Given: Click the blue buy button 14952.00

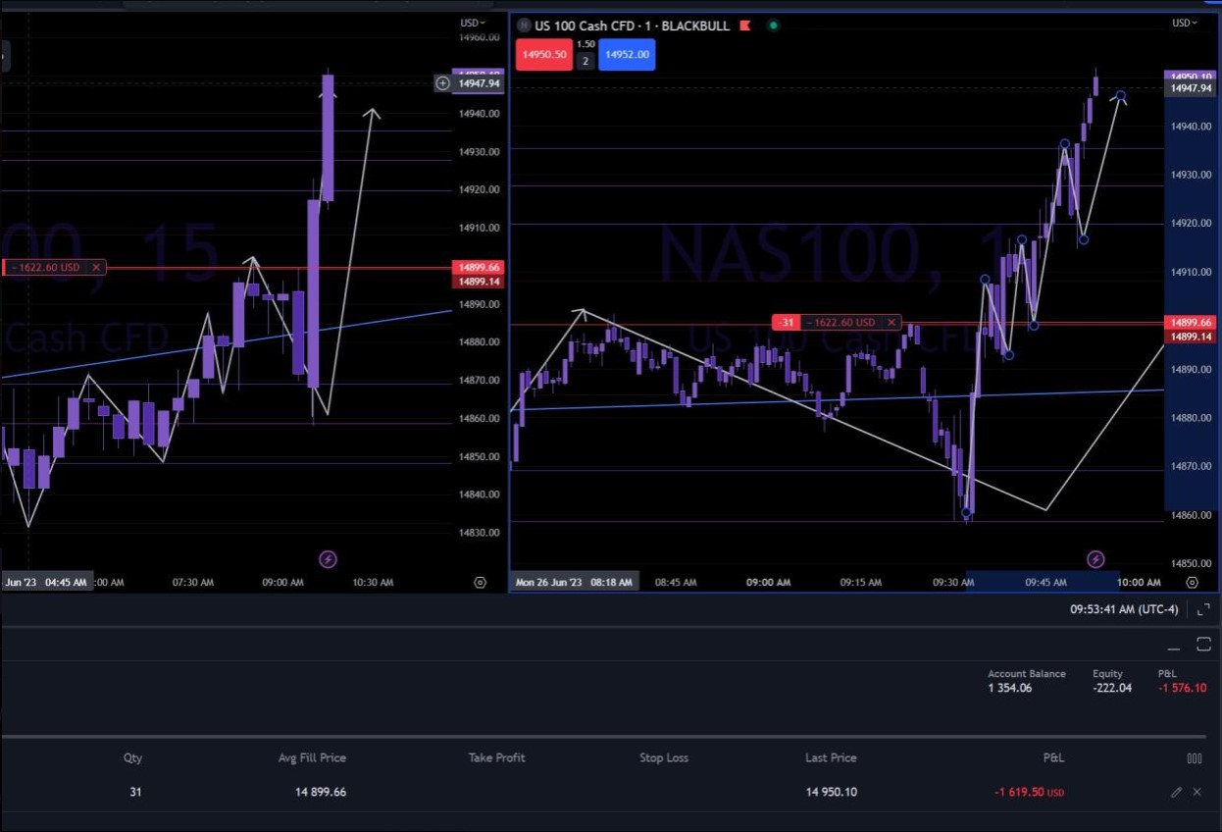Looking at the screenshot, I should pyautogui.click(x=627, y=55).
